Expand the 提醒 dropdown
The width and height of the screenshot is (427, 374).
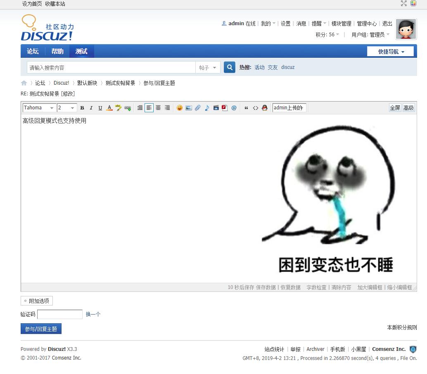319,24
